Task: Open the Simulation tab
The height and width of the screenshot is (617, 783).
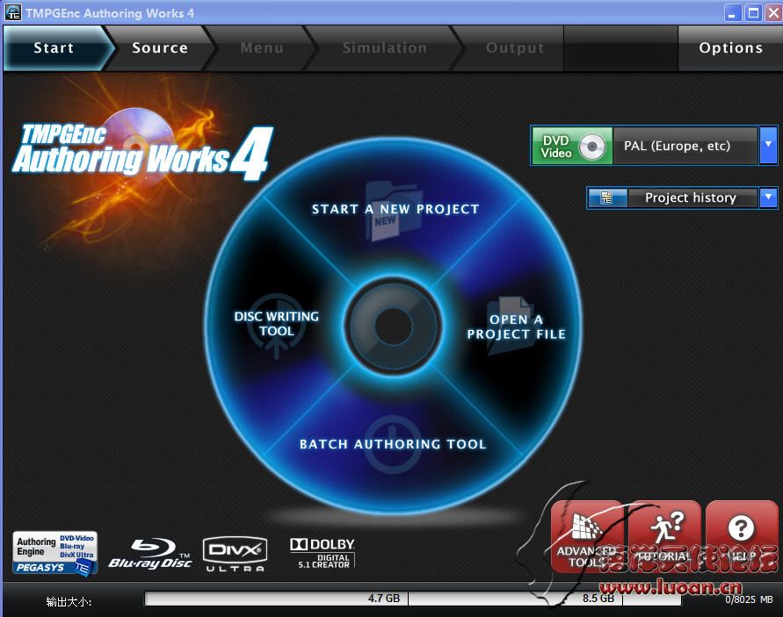Action: 385,48
